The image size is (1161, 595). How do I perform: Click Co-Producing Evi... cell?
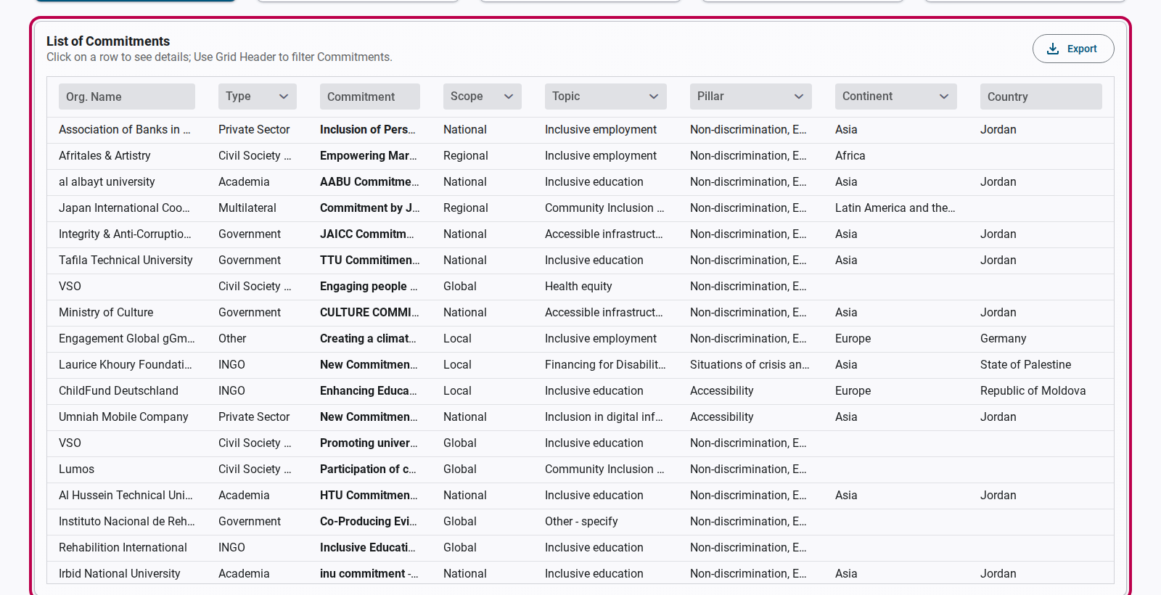pos(369,522)
